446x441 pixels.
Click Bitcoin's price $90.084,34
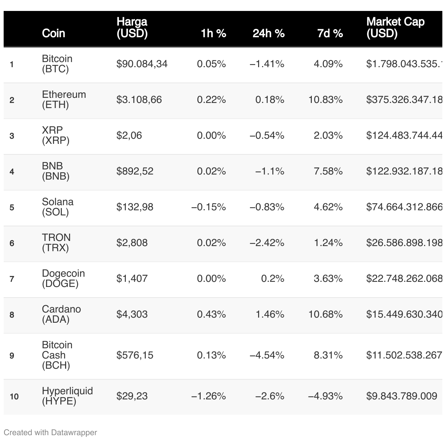[x=142, y=64]
